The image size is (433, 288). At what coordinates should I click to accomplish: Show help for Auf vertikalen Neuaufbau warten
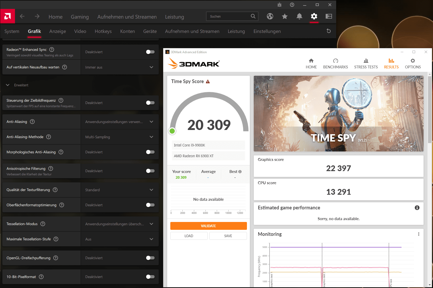65,67
